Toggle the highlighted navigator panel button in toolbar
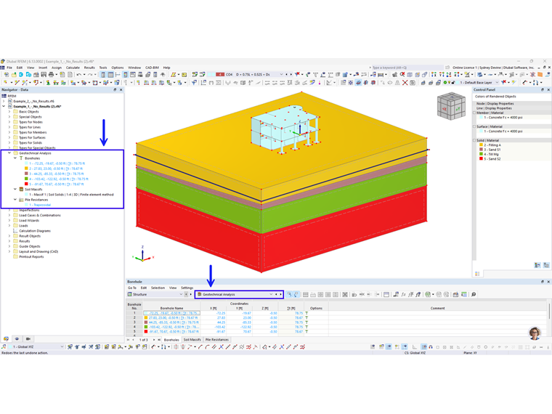The height and width of the screenshot is (414, 552). point(103,75)
